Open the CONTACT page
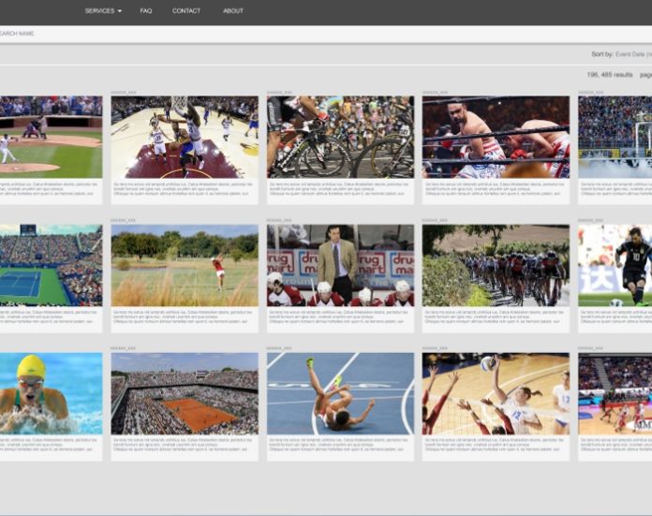Viewport: 652px width, 516px height. 186,11
